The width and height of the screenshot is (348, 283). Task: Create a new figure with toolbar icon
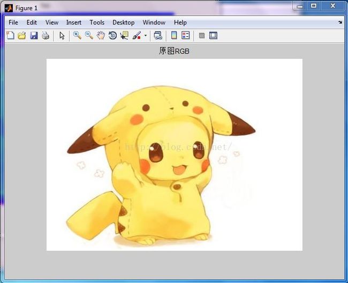pyautogui.click(x=10, y=35)
